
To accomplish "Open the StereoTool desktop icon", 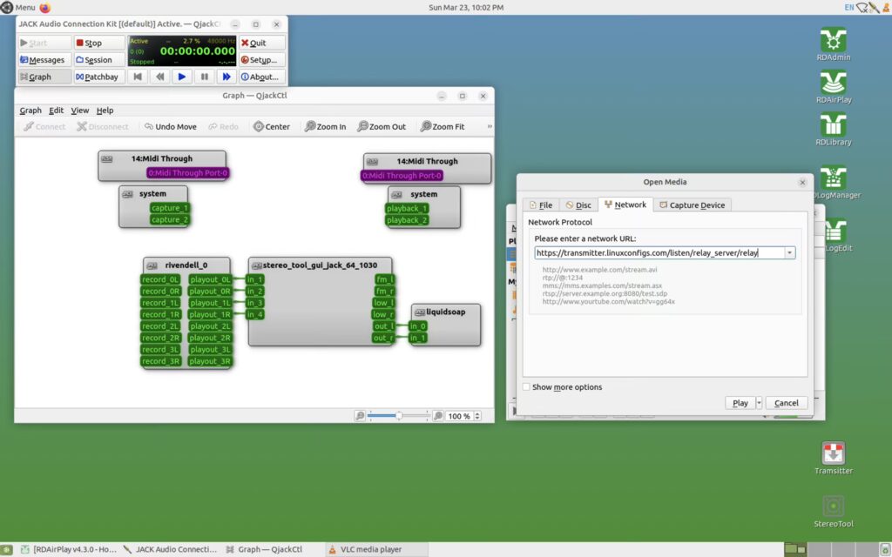I will pyautogui.click(x=833, y=510).
